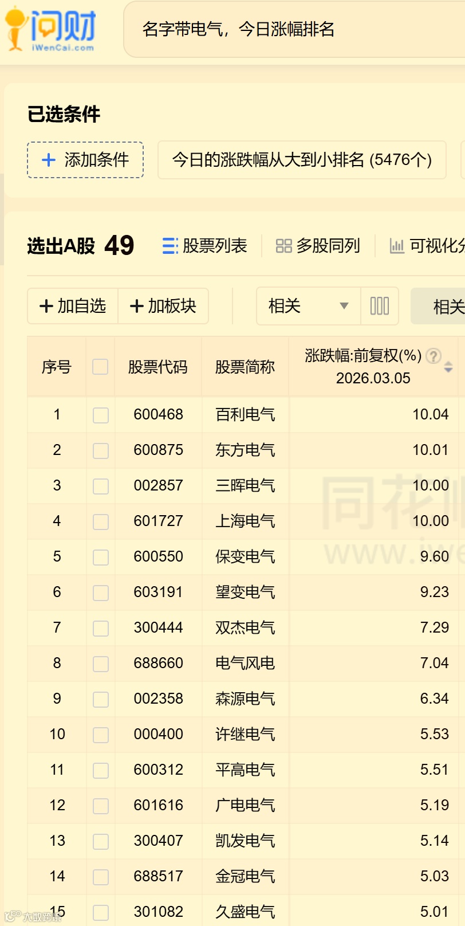465x926 pixels.
Task: Toggle the select-all checkbox in header
Action: tap(100, 367)
